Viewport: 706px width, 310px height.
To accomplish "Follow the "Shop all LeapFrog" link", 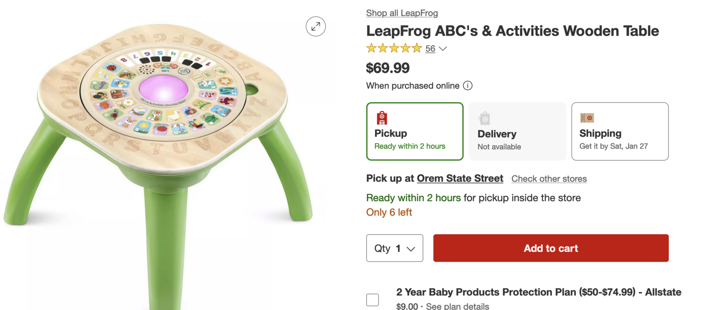I will 402,13.
